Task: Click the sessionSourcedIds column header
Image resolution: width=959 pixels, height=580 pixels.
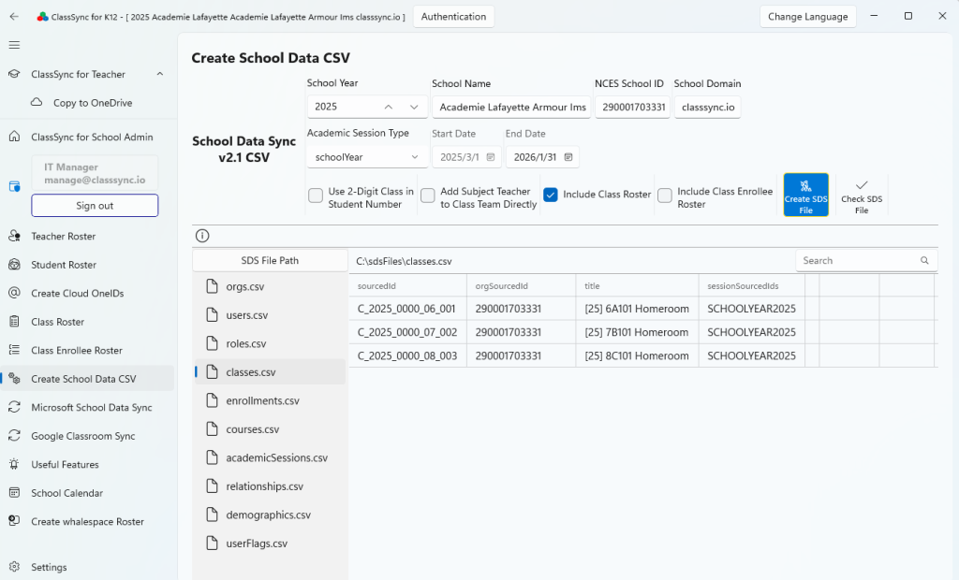Action: 752,285
